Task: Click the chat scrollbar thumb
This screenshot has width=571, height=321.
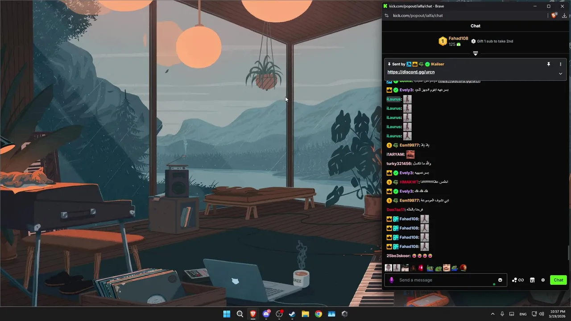Action: click(568, 252)
